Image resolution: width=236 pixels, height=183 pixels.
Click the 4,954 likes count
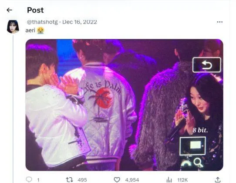pos(132,180)
